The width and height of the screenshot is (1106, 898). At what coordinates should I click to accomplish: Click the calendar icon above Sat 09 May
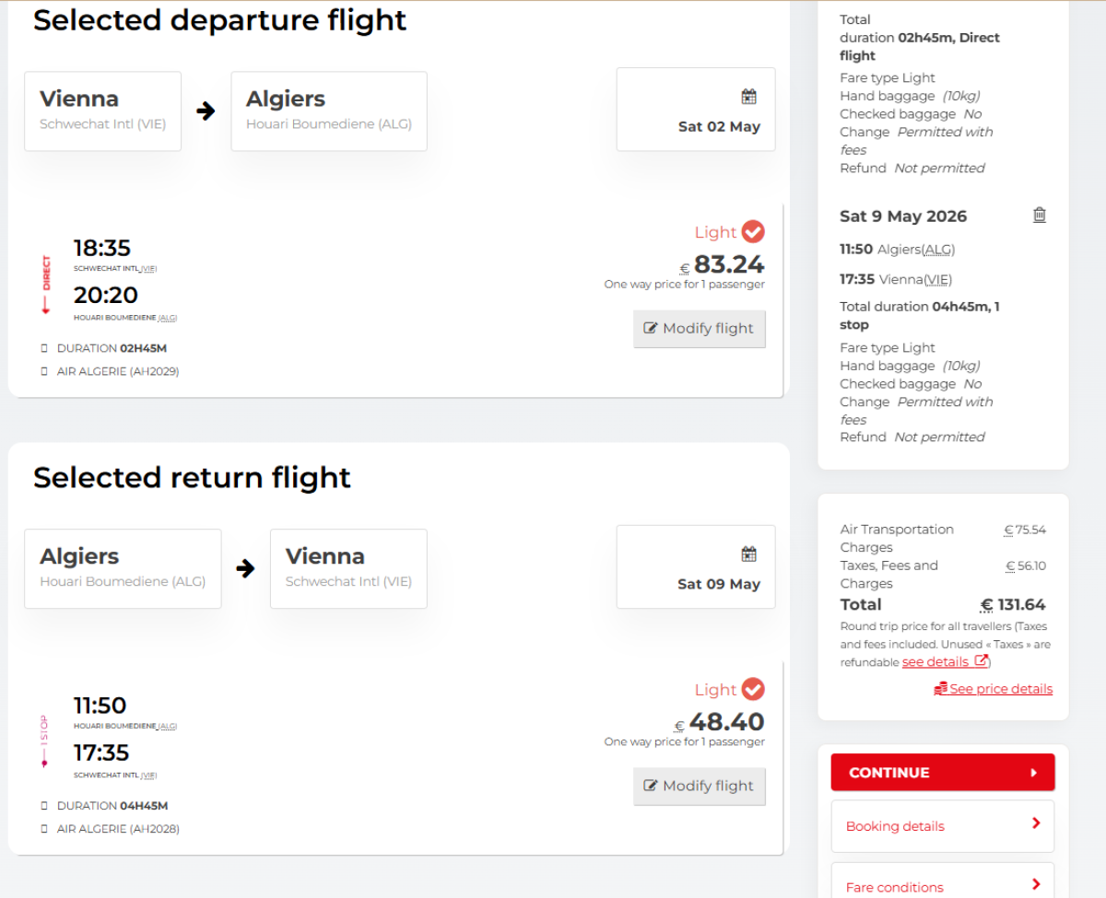tap(748, 554)
